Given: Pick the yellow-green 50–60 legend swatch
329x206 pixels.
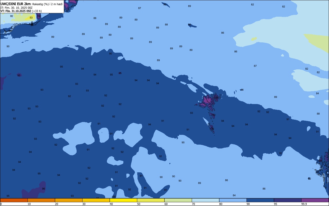Looking at the screenshot, I should pos(151,200).
